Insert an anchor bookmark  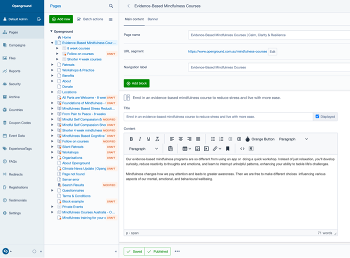coord(227,148)
